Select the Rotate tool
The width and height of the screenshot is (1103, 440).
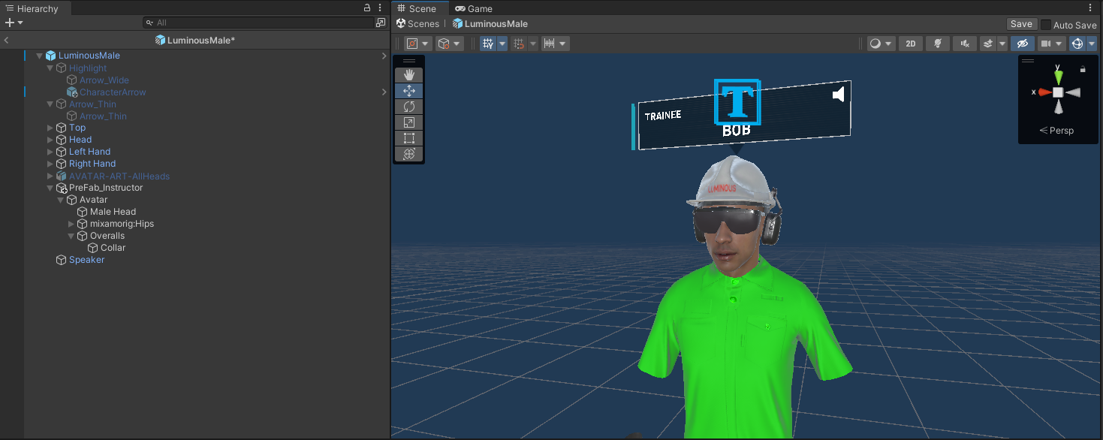coord(409,107)
